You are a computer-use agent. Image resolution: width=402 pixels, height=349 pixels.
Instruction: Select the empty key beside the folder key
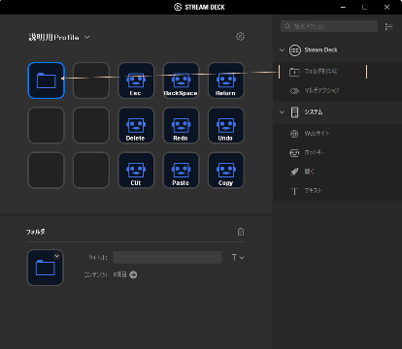click(91, 80)
